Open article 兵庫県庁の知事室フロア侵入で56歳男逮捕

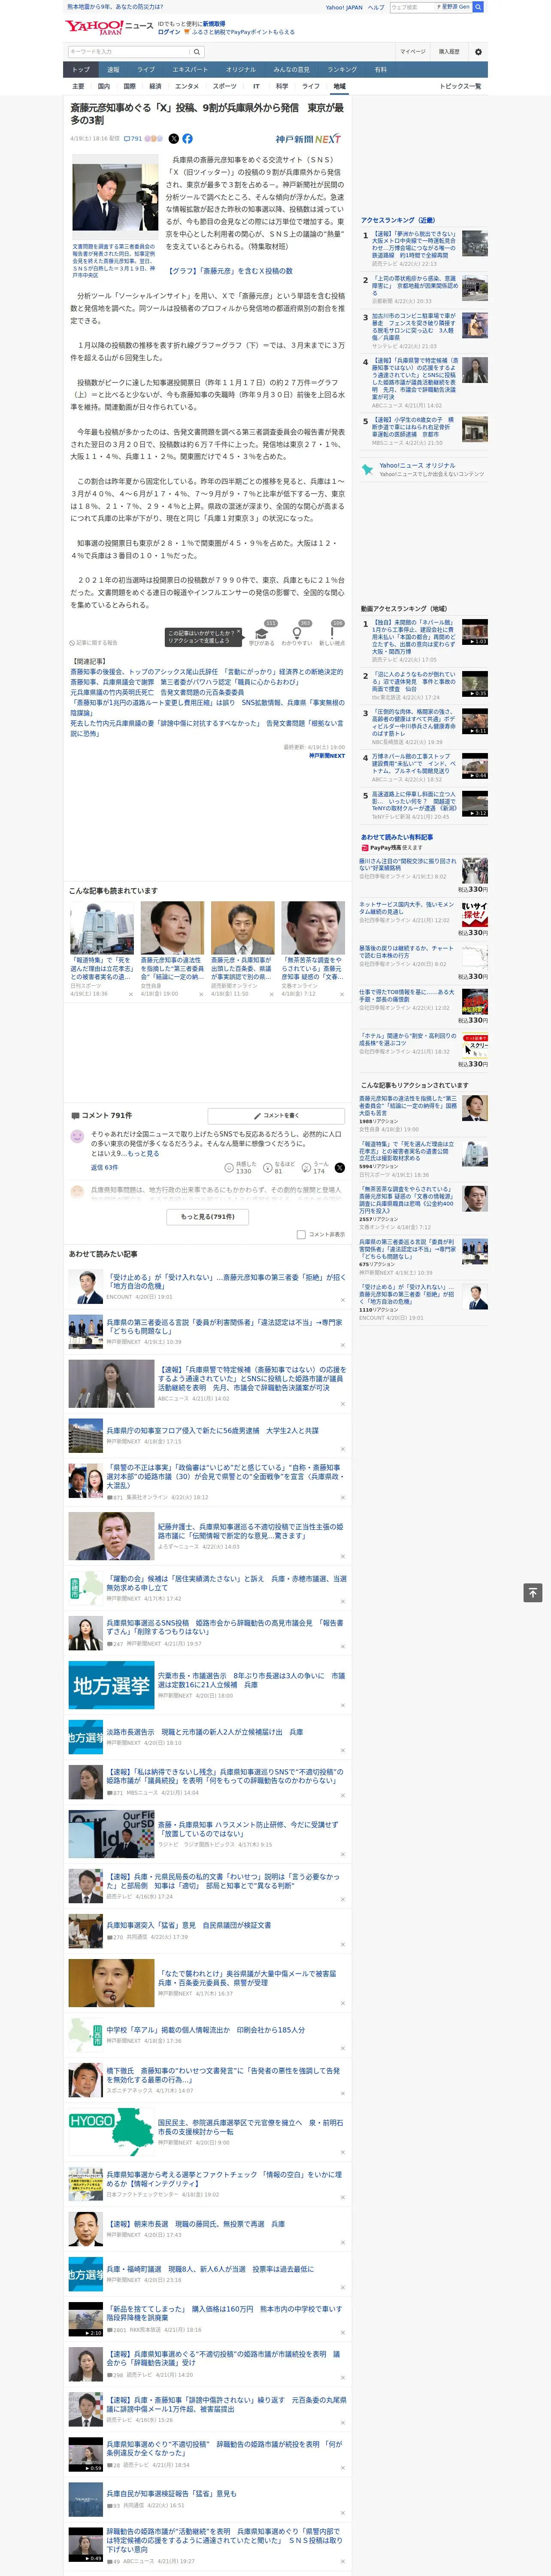212,1431
